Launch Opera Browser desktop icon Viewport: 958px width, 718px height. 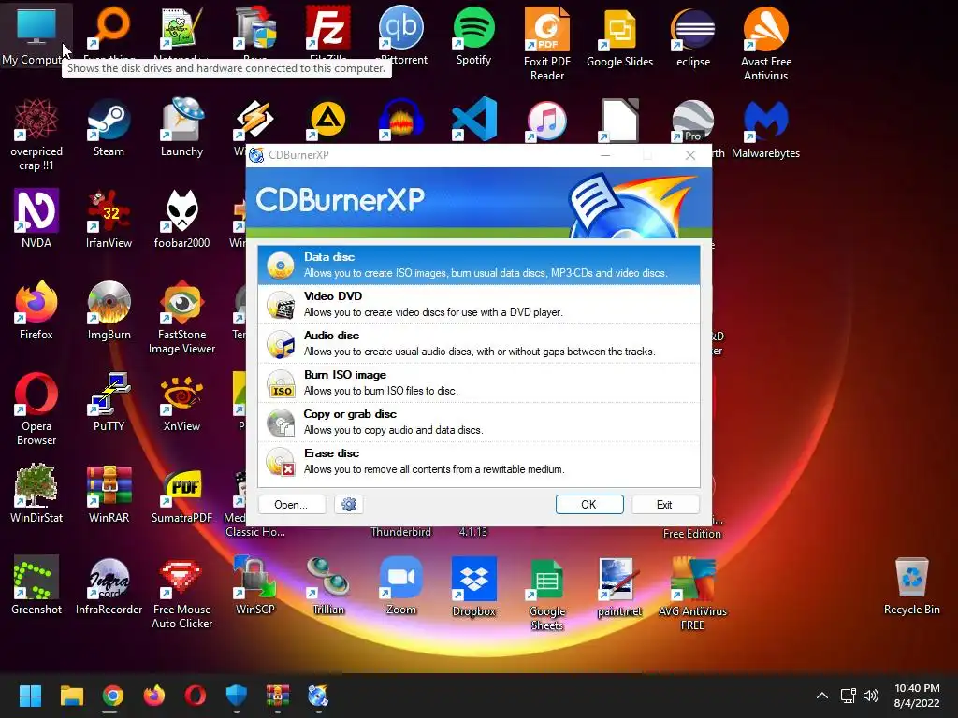(x=36, y=409)
